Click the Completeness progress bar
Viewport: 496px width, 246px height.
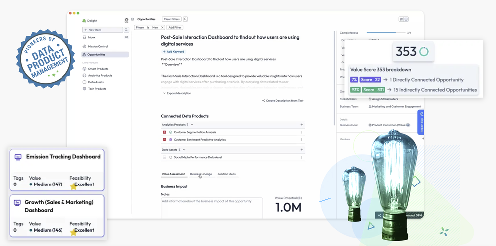386,33
